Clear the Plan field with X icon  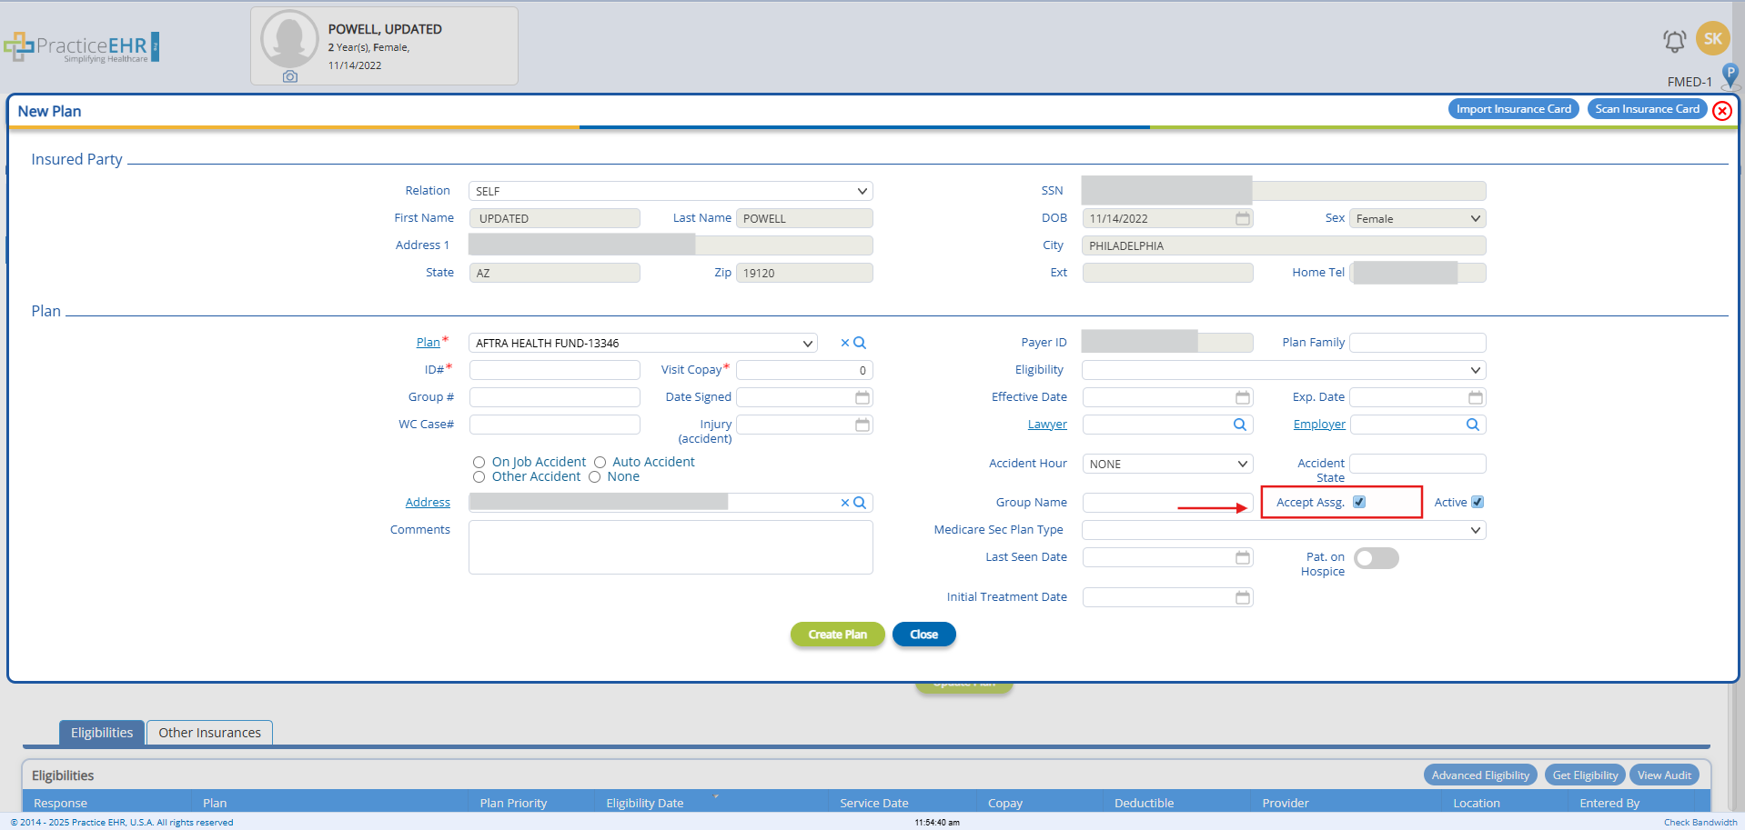pyautogui.click(x=844, y=343)
